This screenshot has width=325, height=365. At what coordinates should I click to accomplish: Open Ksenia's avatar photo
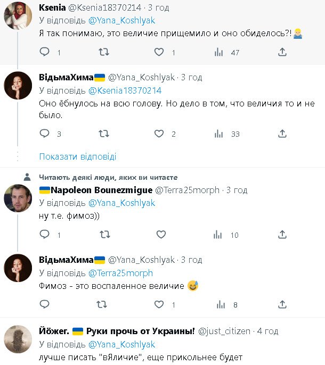[18, 16]
